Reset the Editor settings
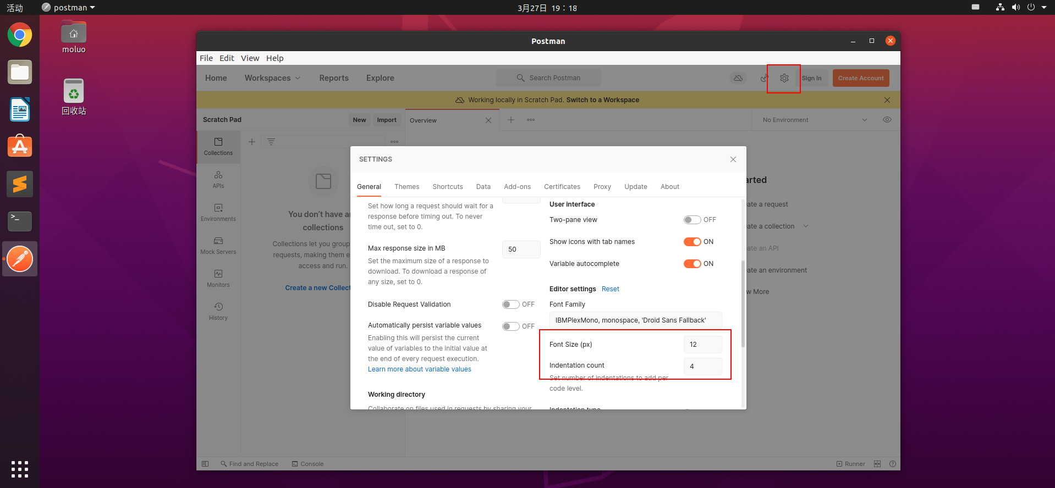Image resolution: width=1055 pixels, height=488 pixels. [611, 289]
